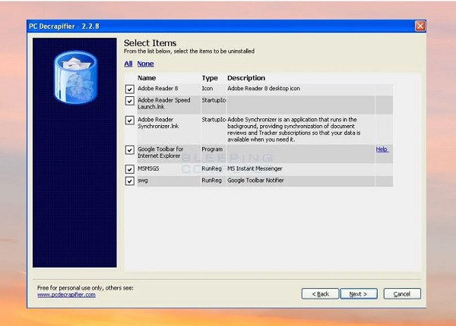
Task: Toggle the swg item checkbox
Action: 130,181
